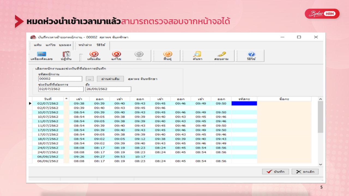Image resolution: width=349 pixels, height=196 pixels.
Task: Click the Search (ค้นหา) magnifier icon
Action: (x=197, y=54)
